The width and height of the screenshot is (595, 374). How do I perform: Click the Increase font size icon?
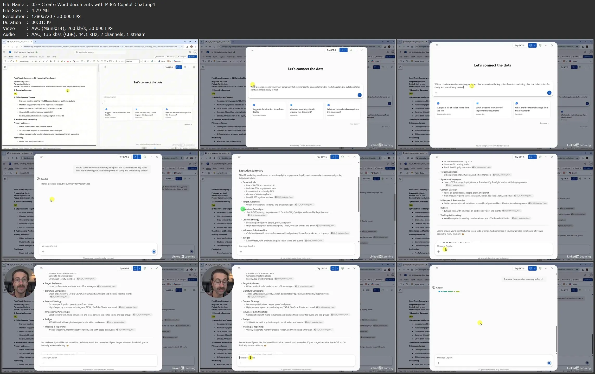[43, 61]
